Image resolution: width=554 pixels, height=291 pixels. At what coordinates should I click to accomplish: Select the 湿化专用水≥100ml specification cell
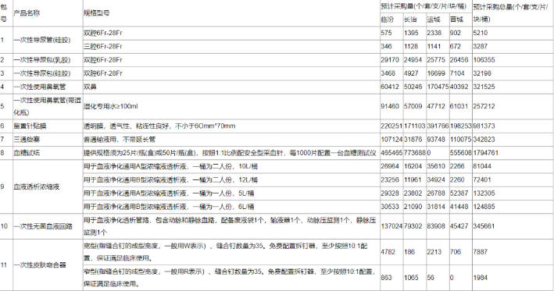click(x=111, y=106)
